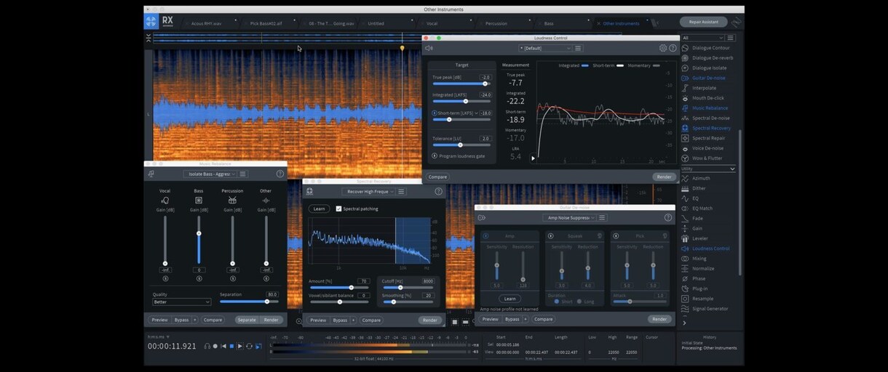This screenshot has width=888, height=372.
Task: Open the Spectral Recovery preset dropdown
Action: point(368,192)
